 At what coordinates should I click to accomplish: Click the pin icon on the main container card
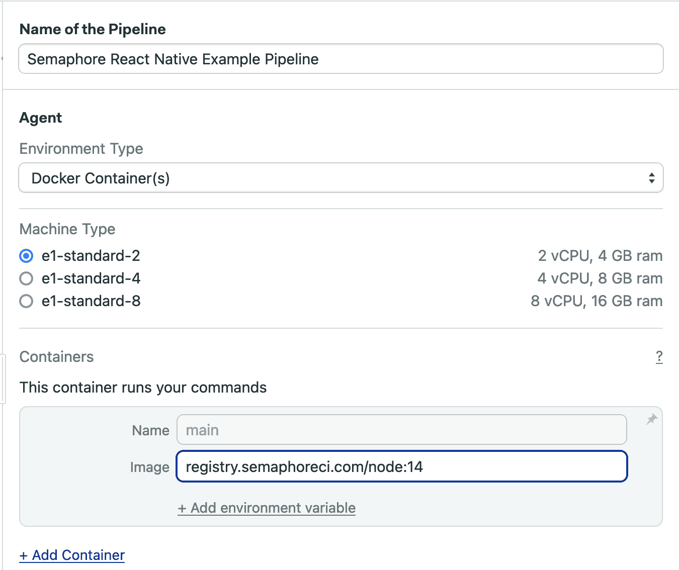tap(651, 418)
